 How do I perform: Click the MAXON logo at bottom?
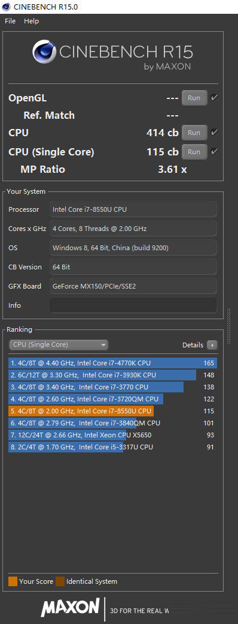(x=70, y=607)
